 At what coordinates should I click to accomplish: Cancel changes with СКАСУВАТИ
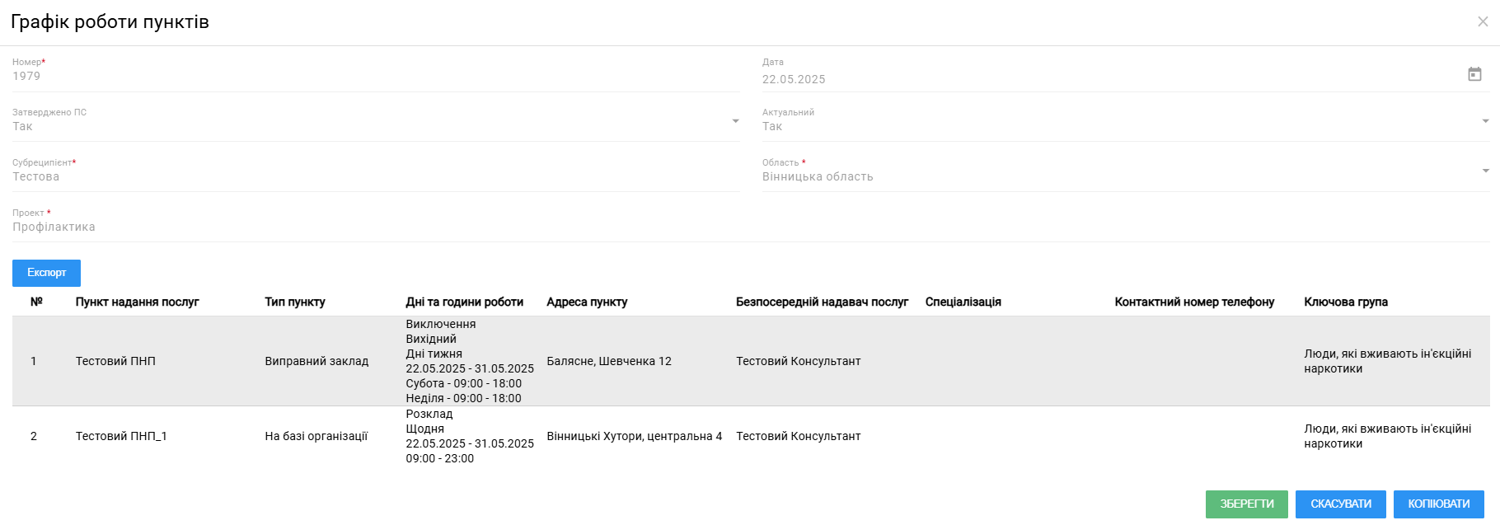1341,504
